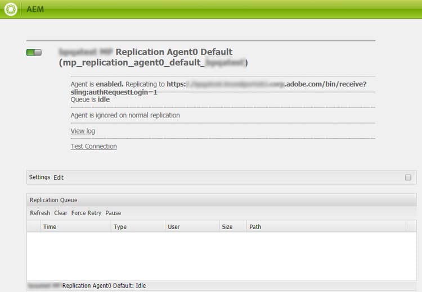Click the Replication Queue panel header
422x292 pixels.
53,200
